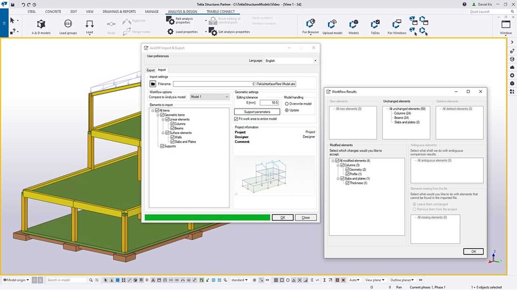This screenshot has width=517, height=290.
Task: Uncheck the Walls checkbox
Action: (x=172, y=137)
